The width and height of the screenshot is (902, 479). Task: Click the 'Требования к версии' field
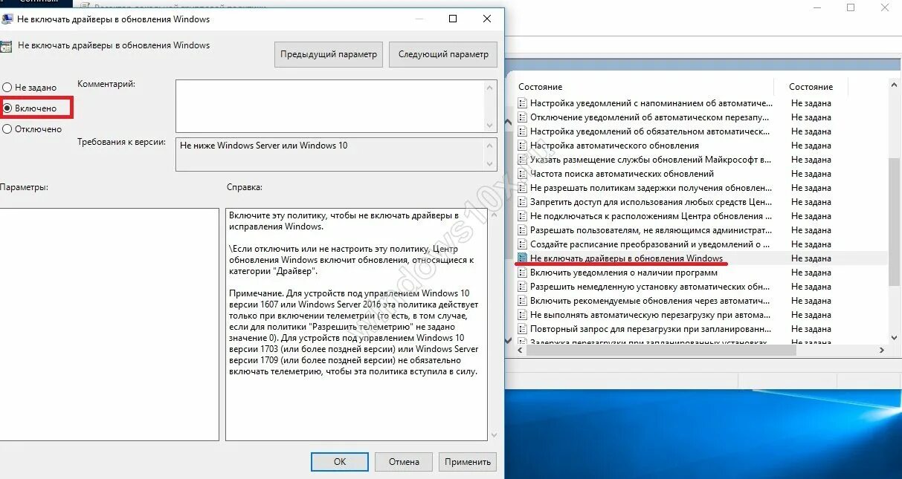point(330,154)
